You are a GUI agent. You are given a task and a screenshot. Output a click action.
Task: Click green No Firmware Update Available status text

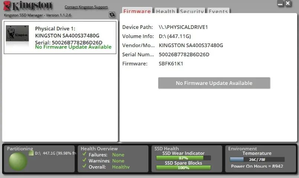click(73, 47)
